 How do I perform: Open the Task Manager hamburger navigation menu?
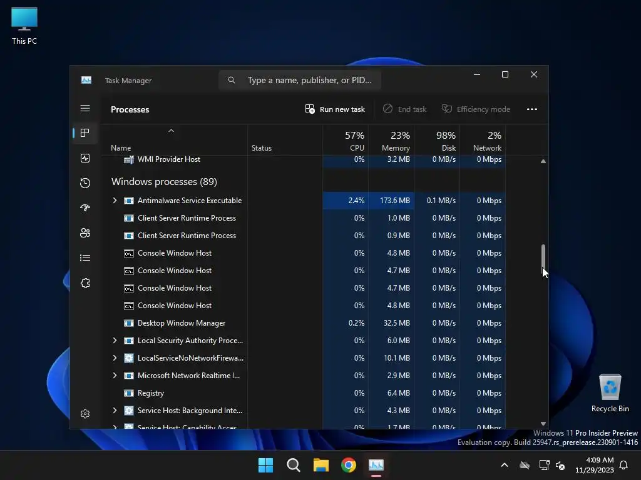[x=85, y=108]
